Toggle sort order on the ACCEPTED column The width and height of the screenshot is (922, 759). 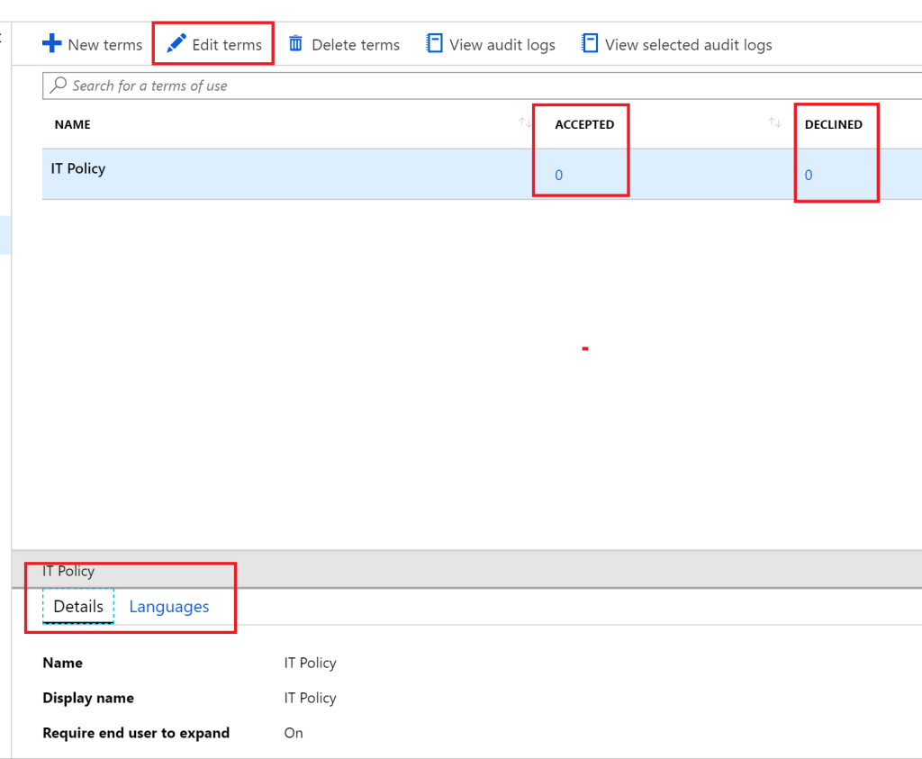(775, 123)
